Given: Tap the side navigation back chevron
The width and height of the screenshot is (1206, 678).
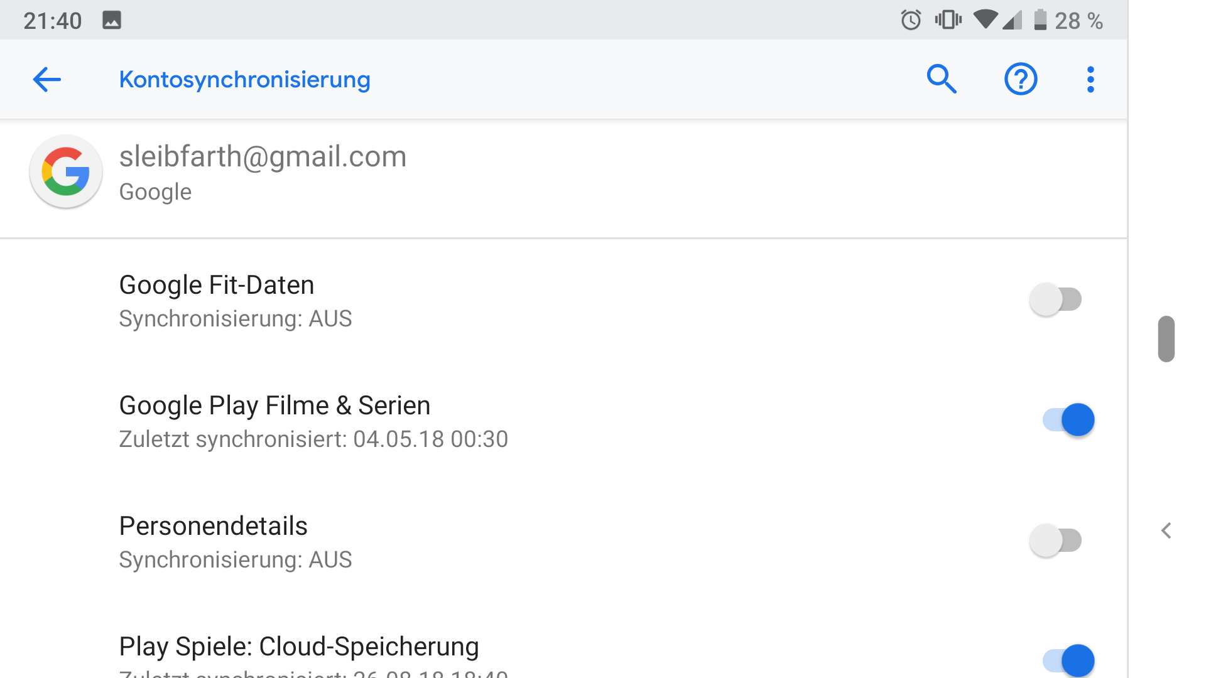Looking at the screenshot, I should coord(1166,531).
